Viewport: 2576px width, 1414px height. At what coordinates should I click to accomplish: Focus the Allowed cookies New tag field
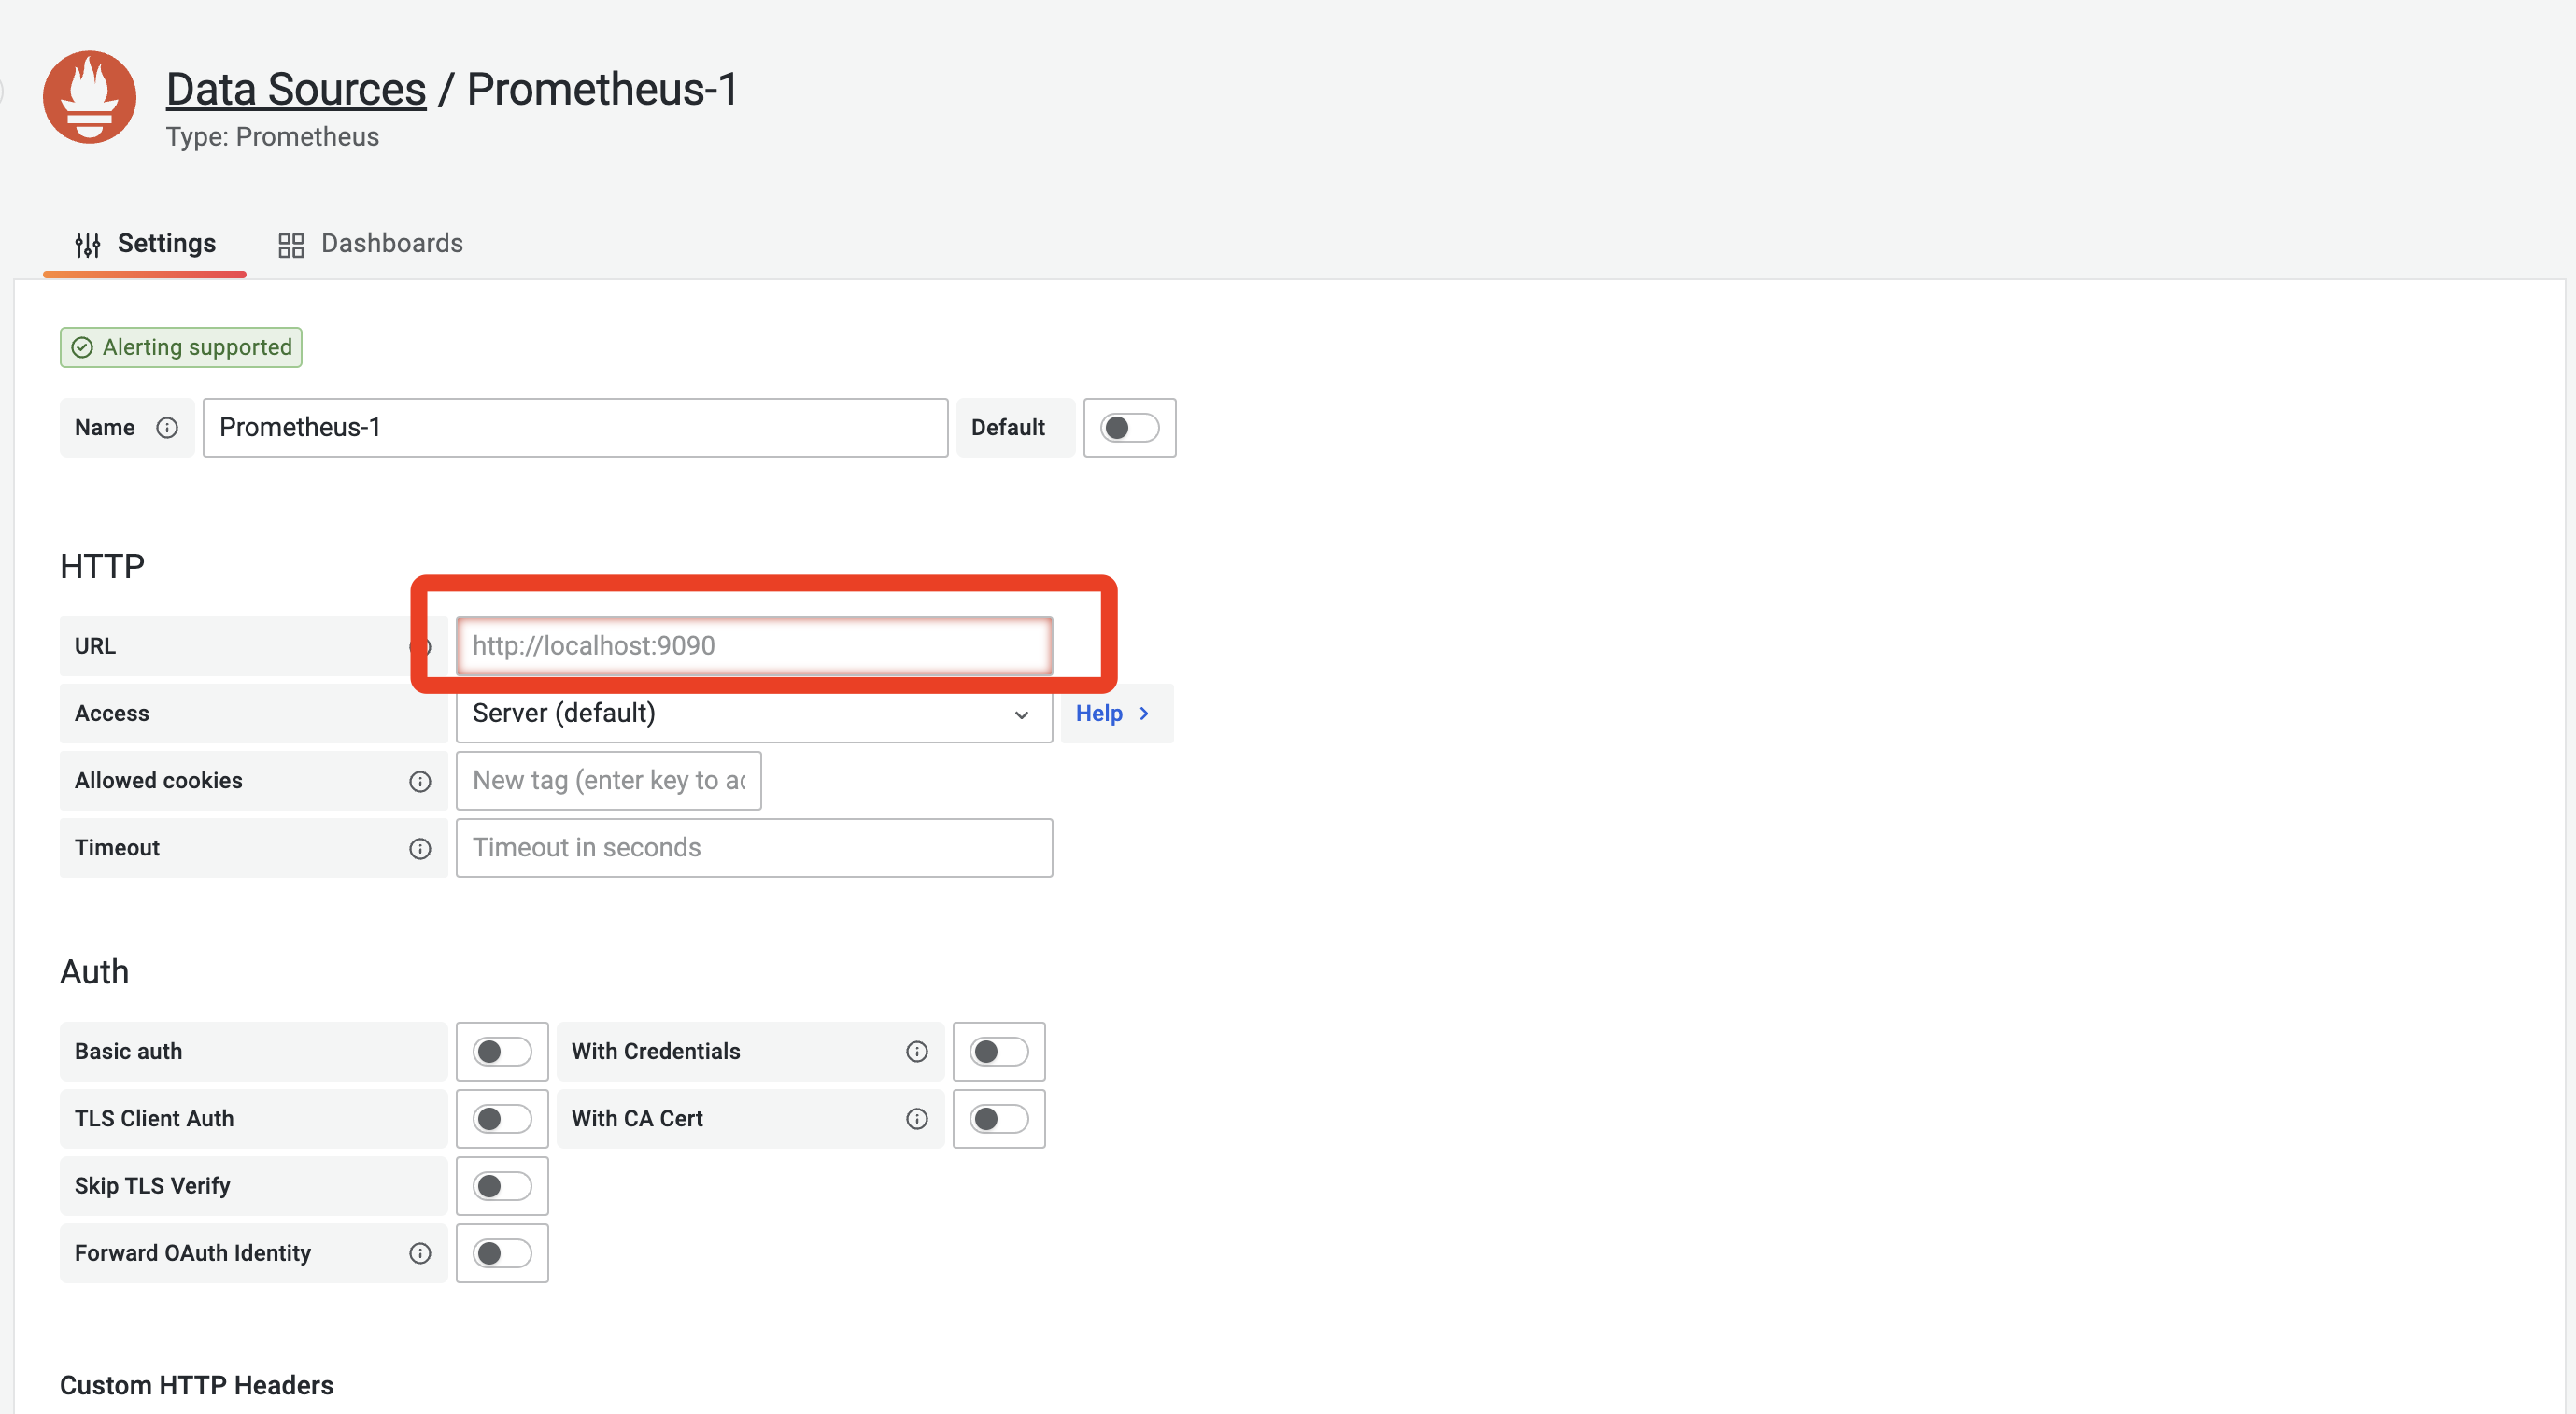tap(608, 781)
